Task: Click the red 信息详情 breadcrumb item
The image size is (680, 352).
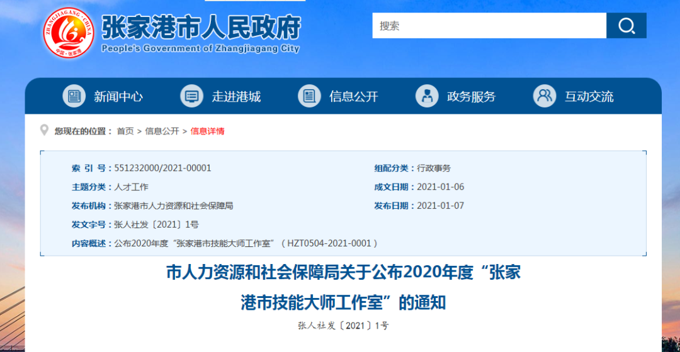Action: tap(207, 131)
